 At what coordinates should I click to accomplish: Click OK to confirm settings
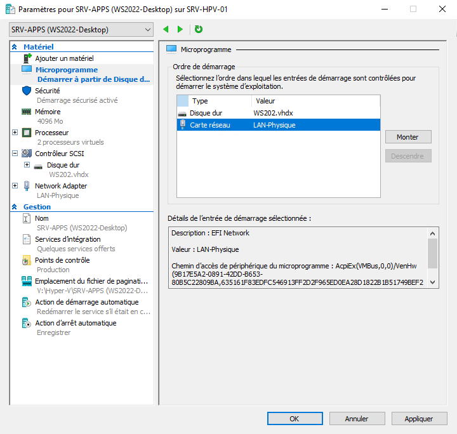(x=295, y=419)
